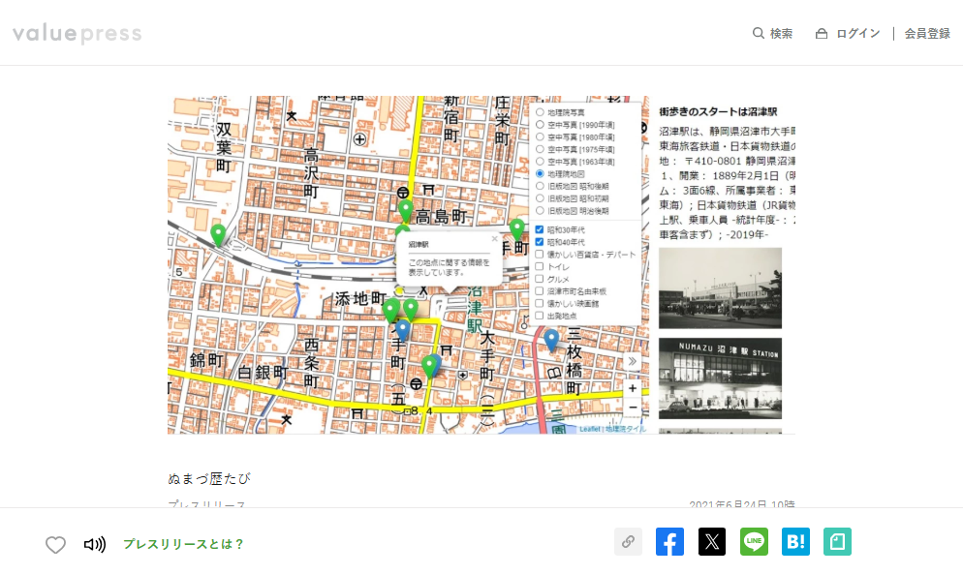
Task: Zoom out the map with minus button
Action: click(x=632, y=408)
